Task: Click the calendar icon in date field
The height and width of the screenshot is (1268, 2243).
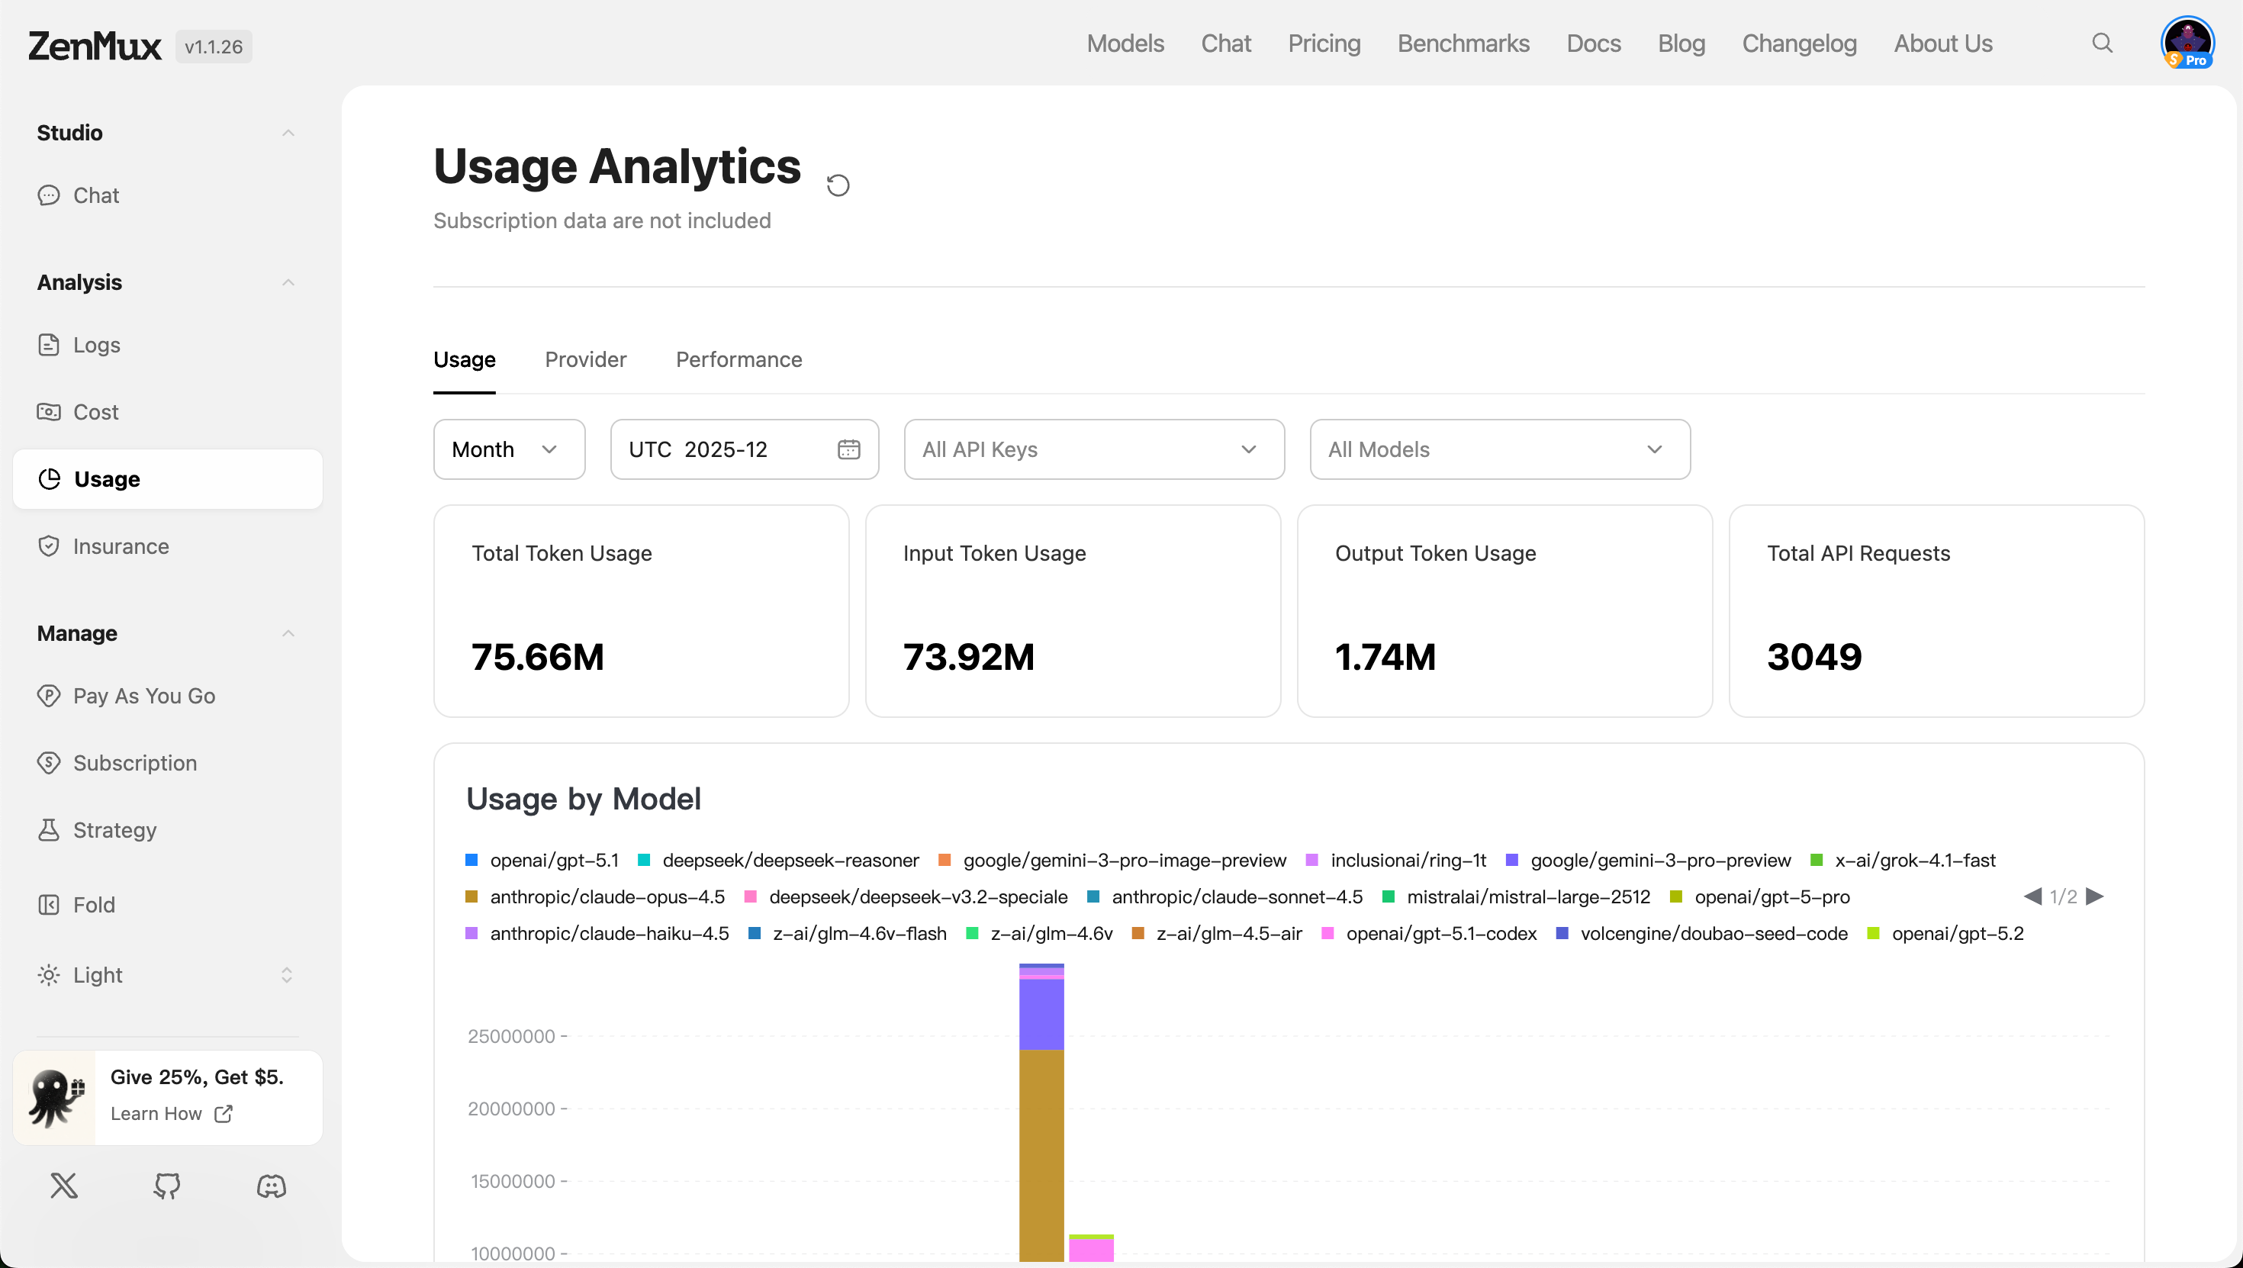Action: click(x=848, y=449)
